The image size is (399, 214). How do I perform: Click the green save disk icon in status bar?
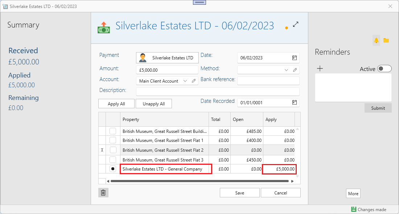[x=353, y=209]
